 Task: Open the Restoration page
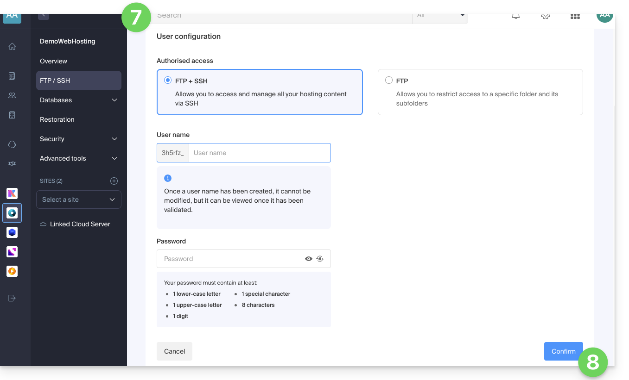tap(57, 119)
